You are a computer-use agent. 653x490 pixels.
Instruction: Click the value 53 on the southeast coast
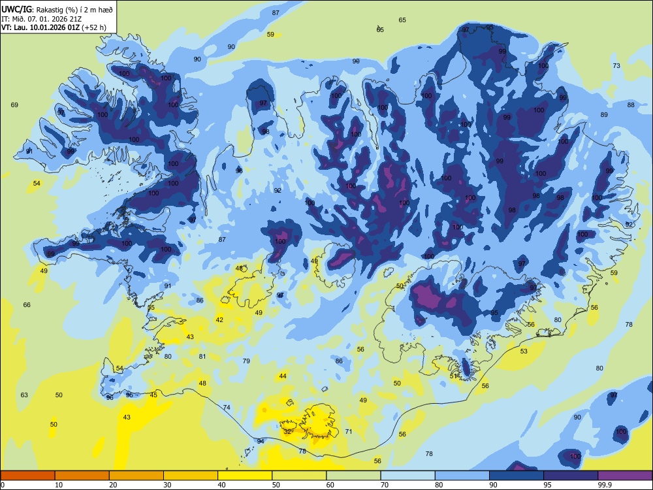(524, 351)
